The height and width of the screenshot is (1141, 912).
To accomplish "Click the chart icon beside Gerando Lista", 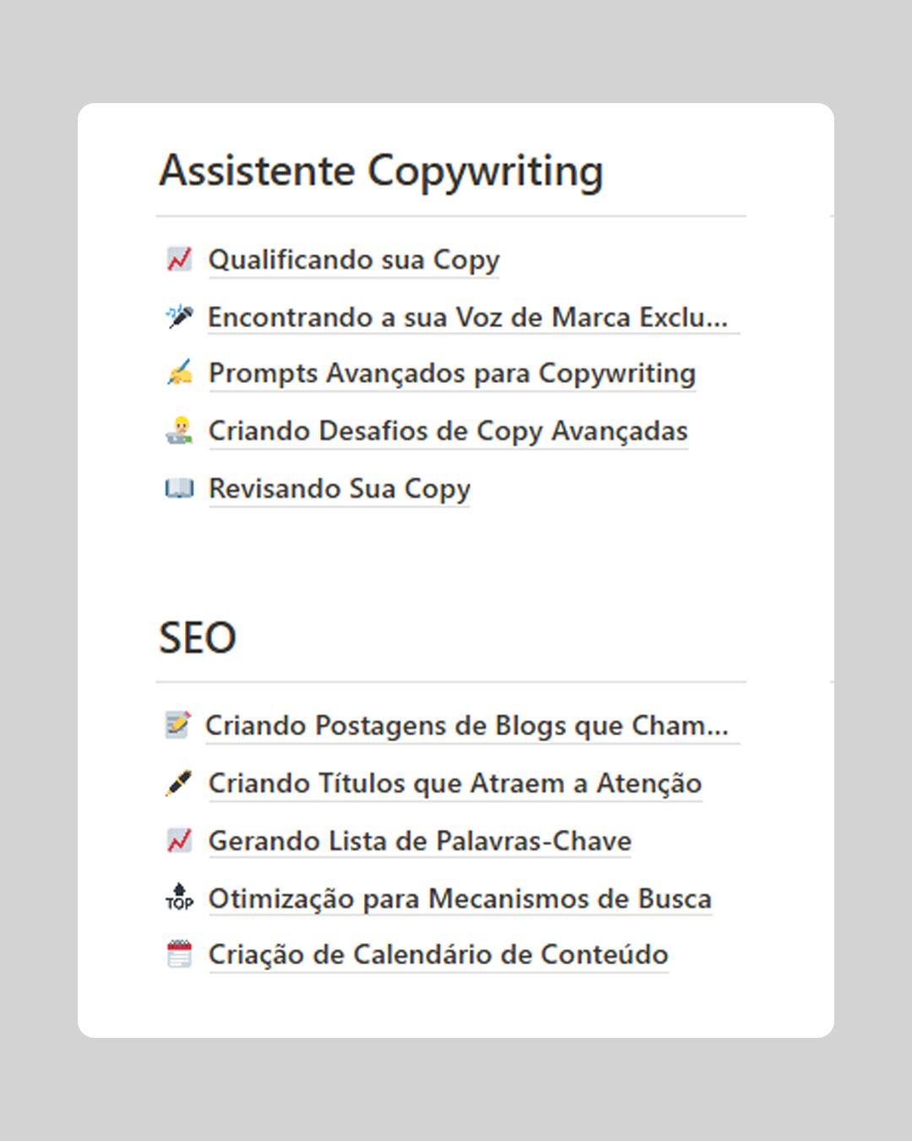I will tap(179, 841).
